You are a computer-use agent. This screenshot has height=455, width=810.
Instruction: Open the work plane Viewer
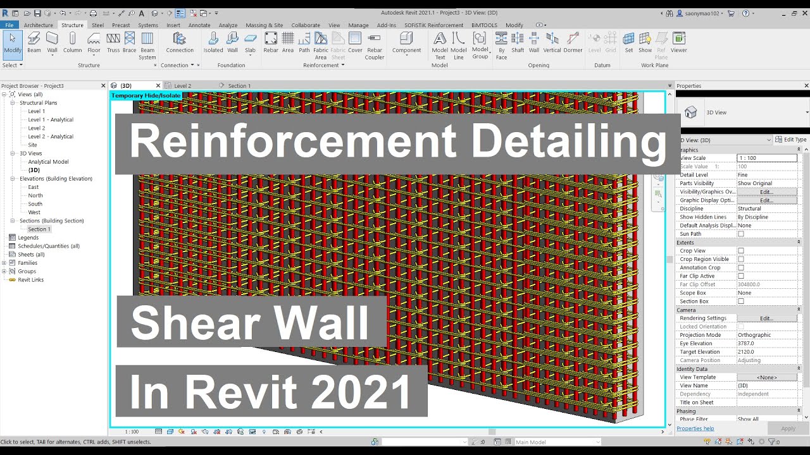pyautogui.click(x=679, y=43)
